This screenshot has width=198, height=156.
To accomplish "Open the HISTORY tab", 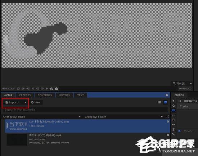I will [x=64, y=95].
